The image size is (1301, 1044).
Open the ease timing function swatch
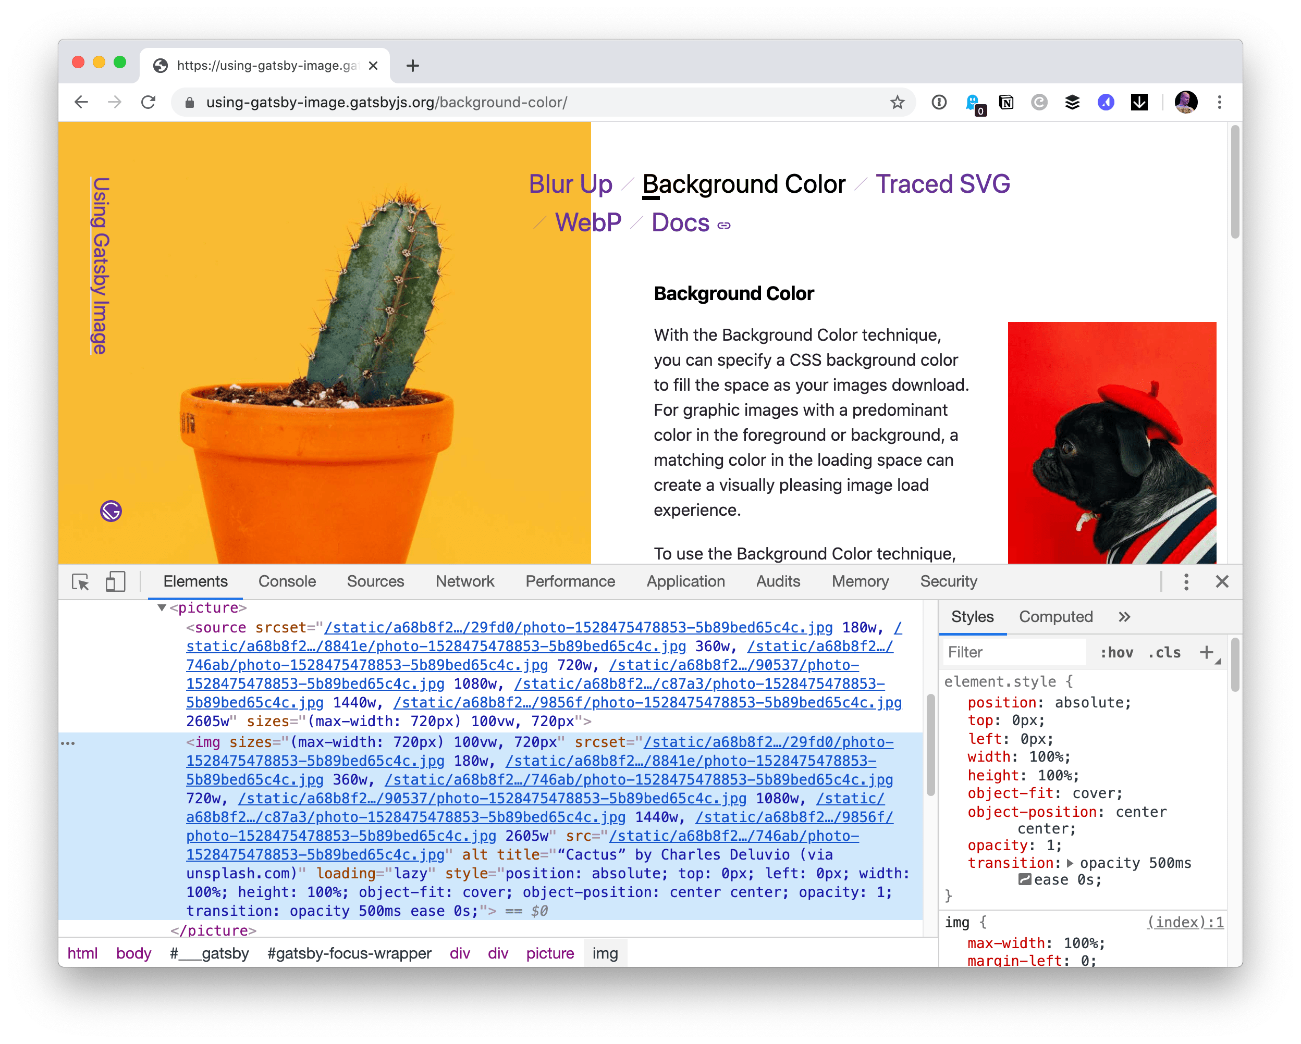point(1024,880)
